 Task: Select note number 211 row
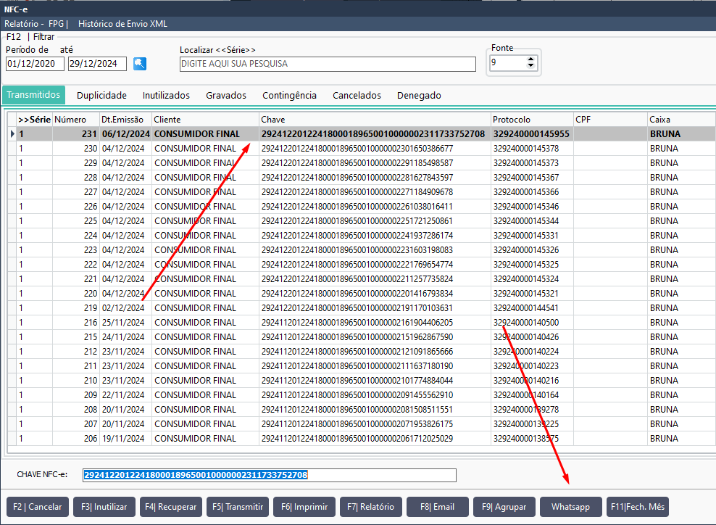click(x=362, y=366)
